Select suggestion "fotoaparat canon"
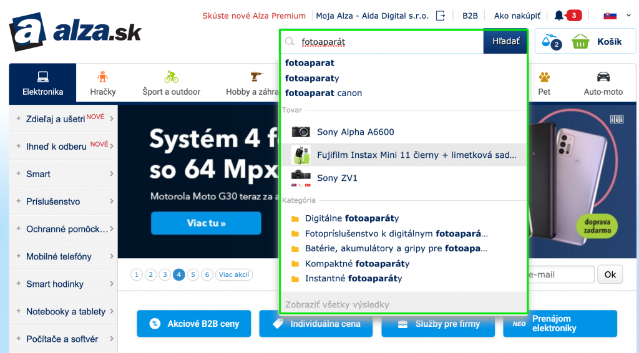 point(323,93)
